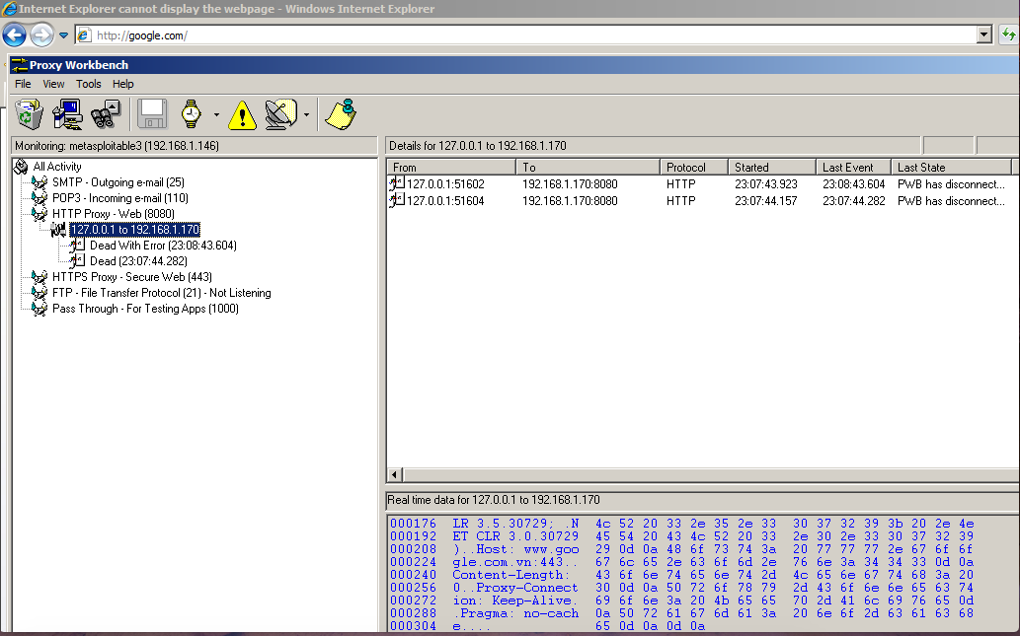Click the binoculars search toolbar icon
Screen dimensions: 1020x636
click(104, 113)
